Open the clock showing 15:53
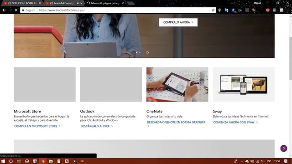 277,161
